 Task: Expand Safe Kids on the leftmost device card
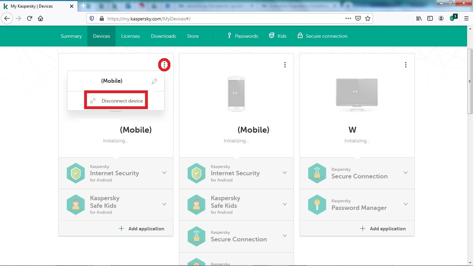164,204
